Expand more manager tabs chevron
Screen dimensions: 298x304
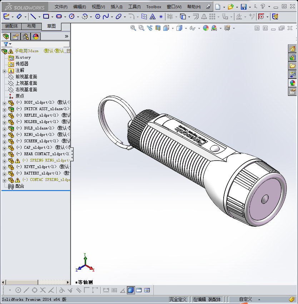66,36
